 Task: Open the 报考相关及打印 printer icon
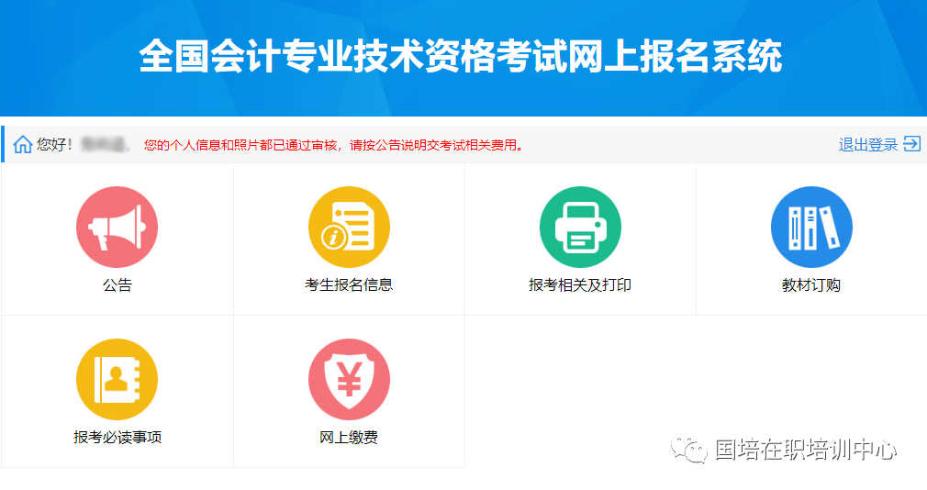point(580,227)
